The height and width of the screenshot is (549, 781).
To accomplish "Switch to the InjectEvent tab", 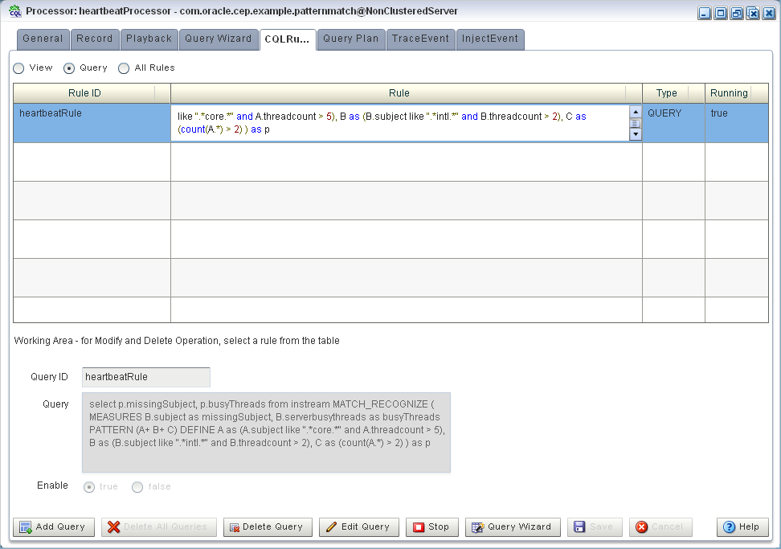I will (x=490, y=39).
